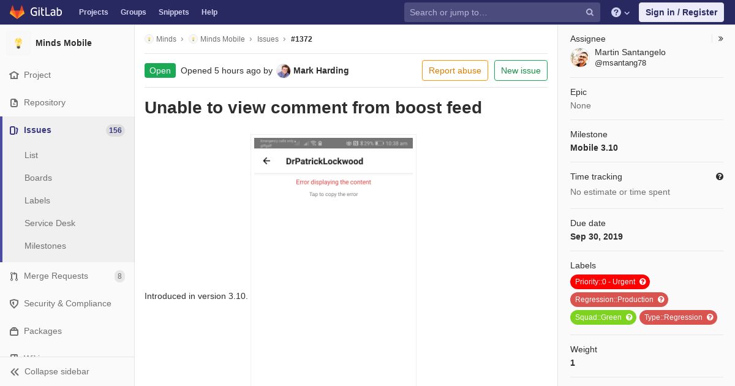Open Issues list submenu item

click(x=31, y=156)
